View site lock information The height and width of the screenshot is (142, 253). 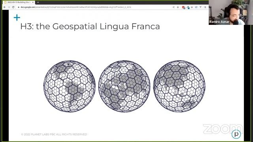19,7
